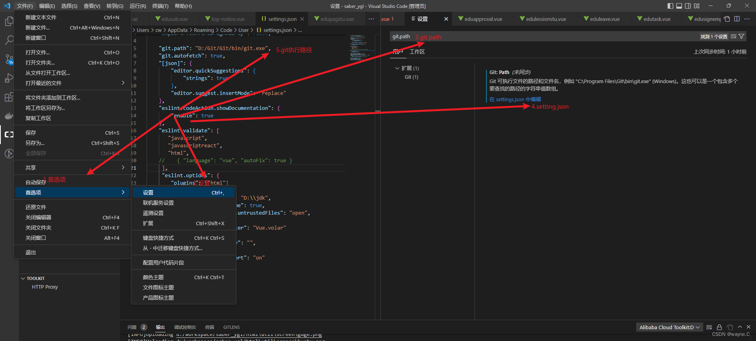
Task: Expand the 首选项 submenu
Action: coord(72,193)
